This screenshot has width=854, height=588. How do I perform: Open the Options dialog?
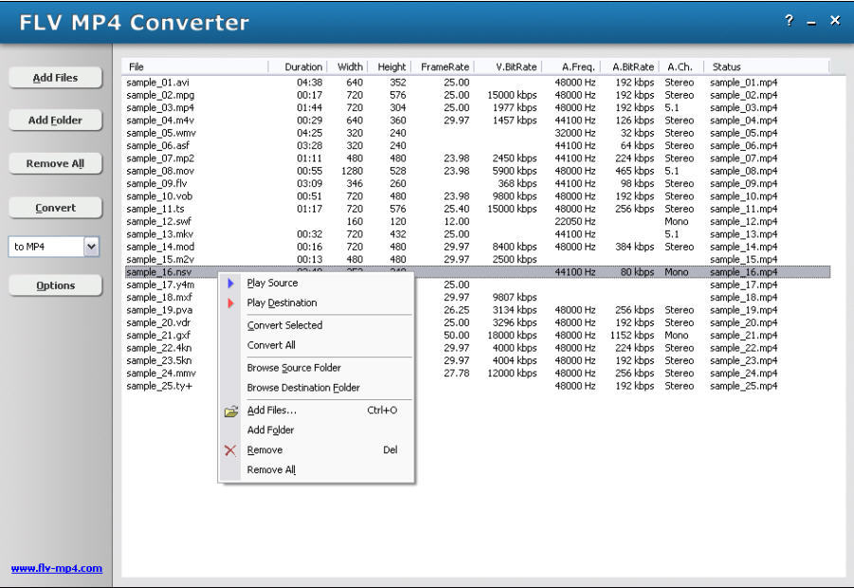pyautogui.click(x=54, y=285)
